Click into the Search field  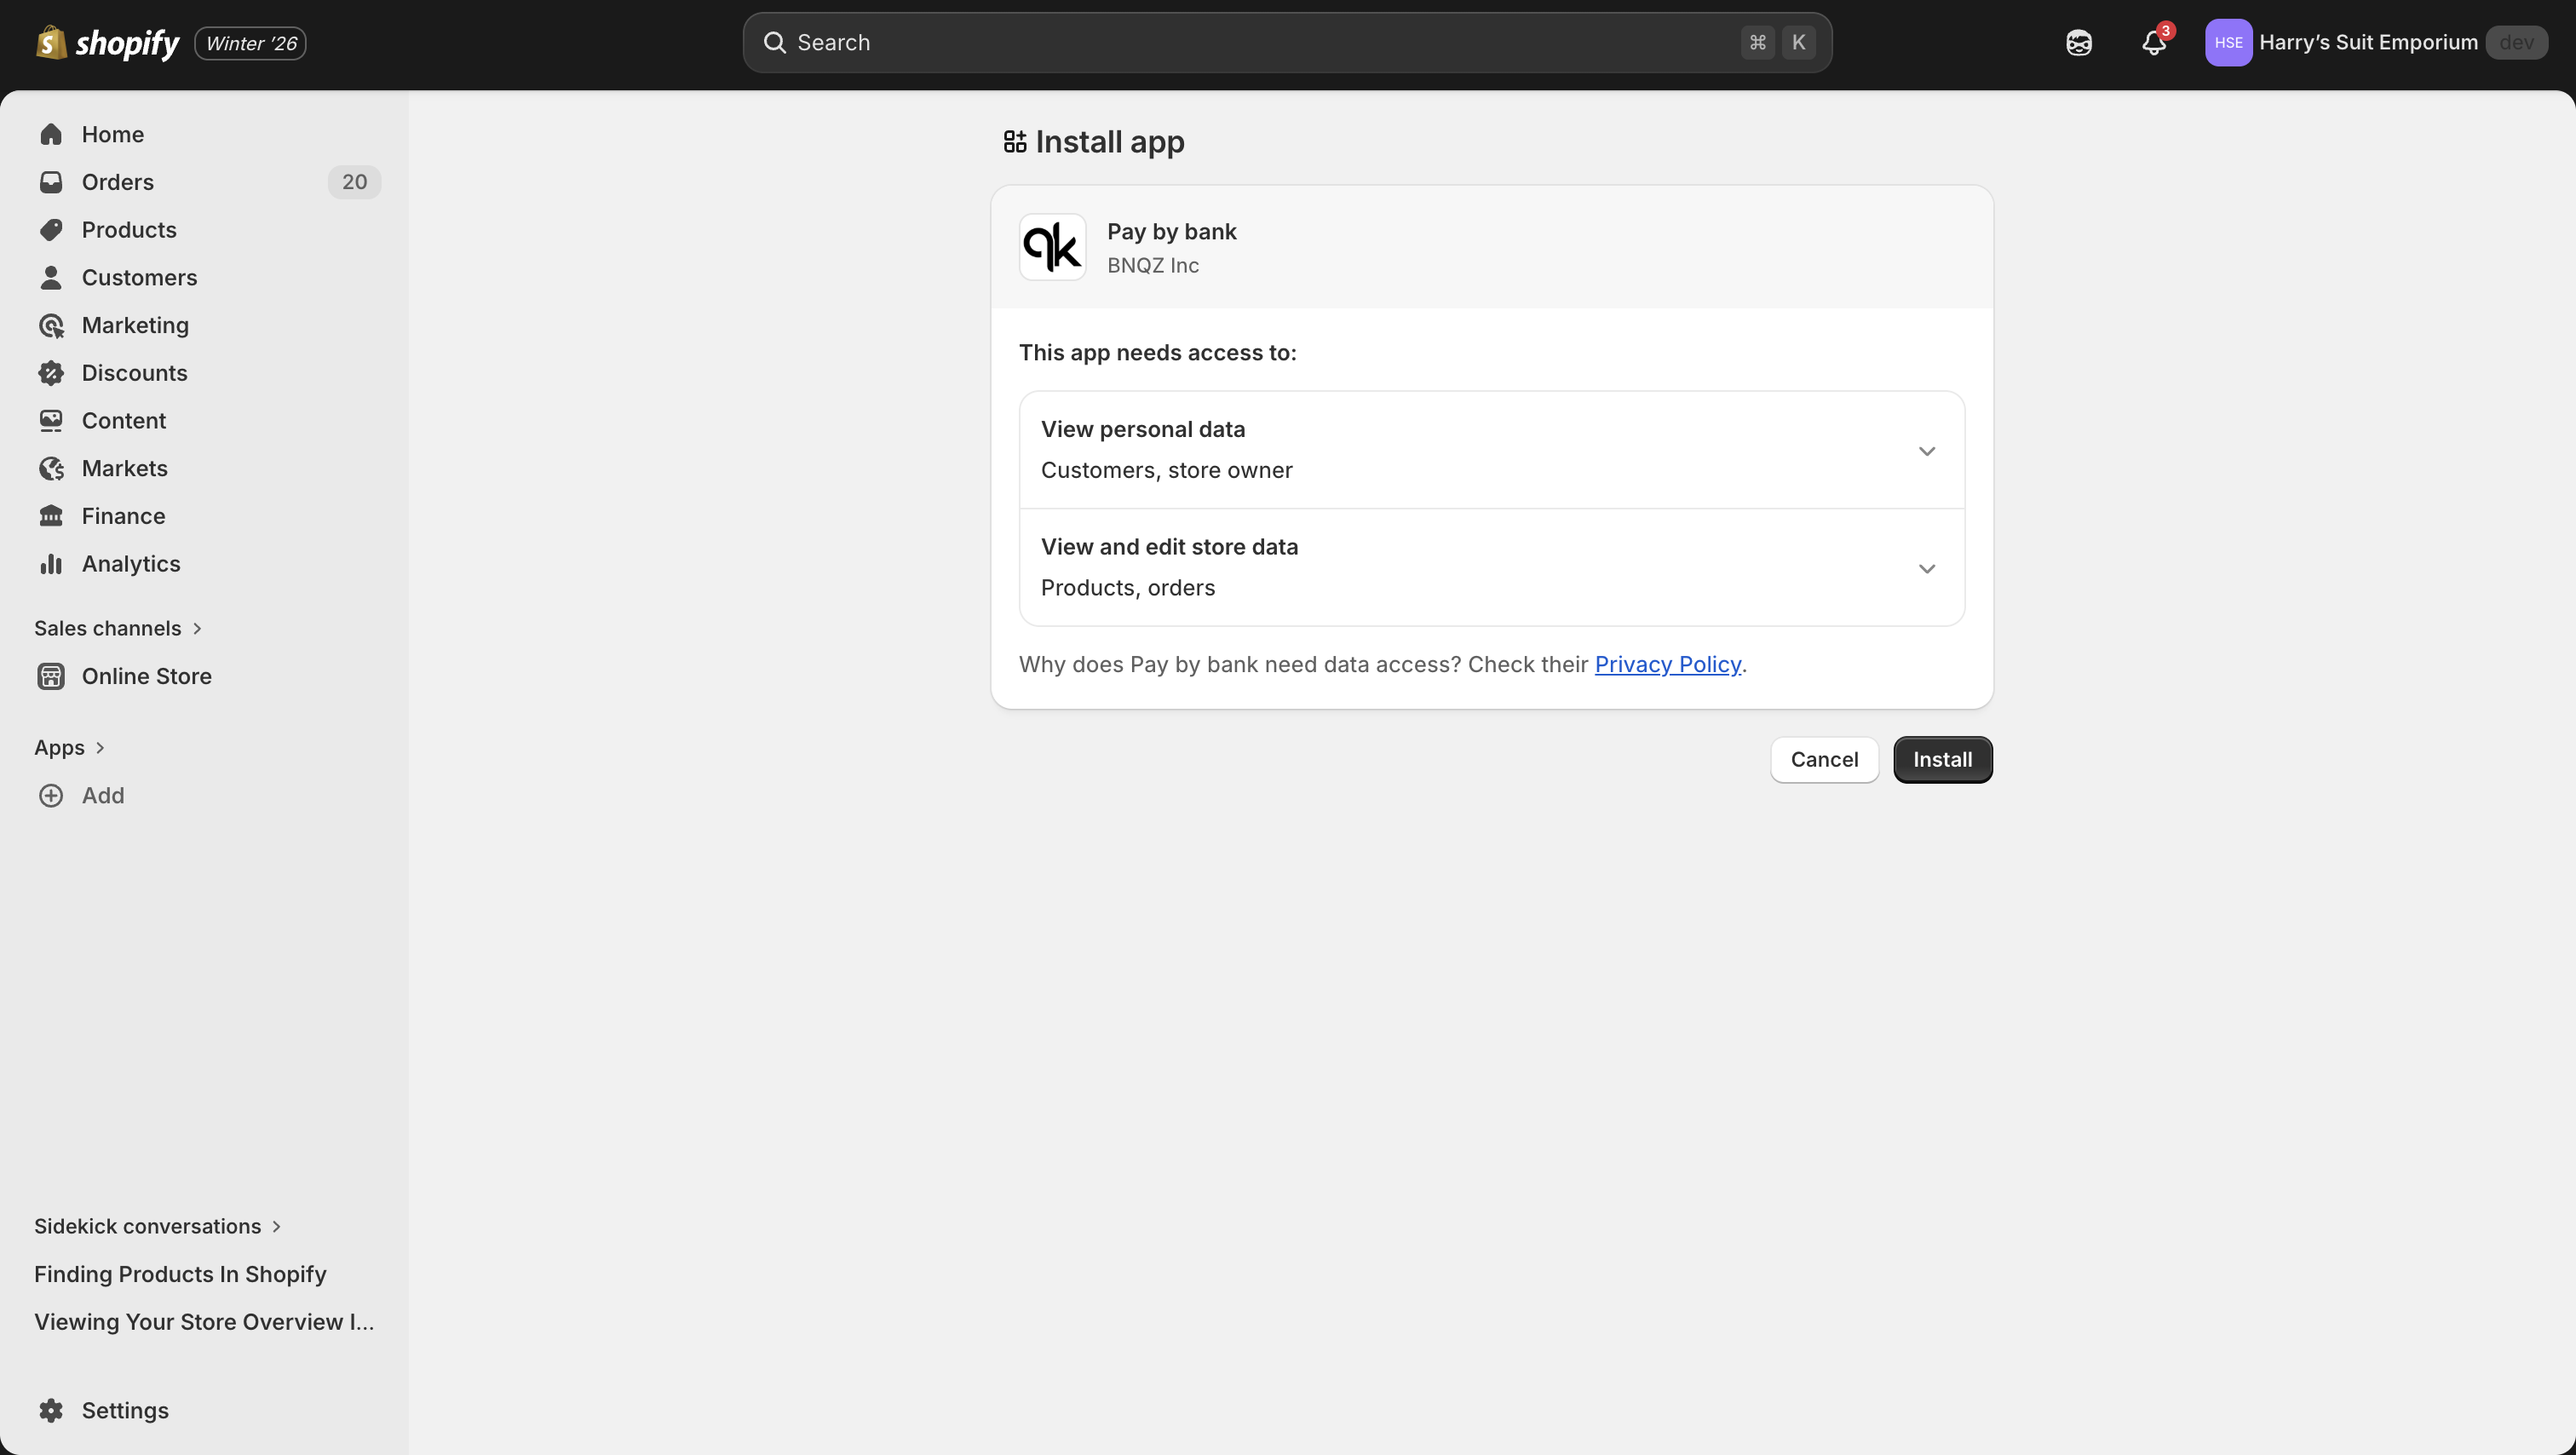[x=1150, y=42]
